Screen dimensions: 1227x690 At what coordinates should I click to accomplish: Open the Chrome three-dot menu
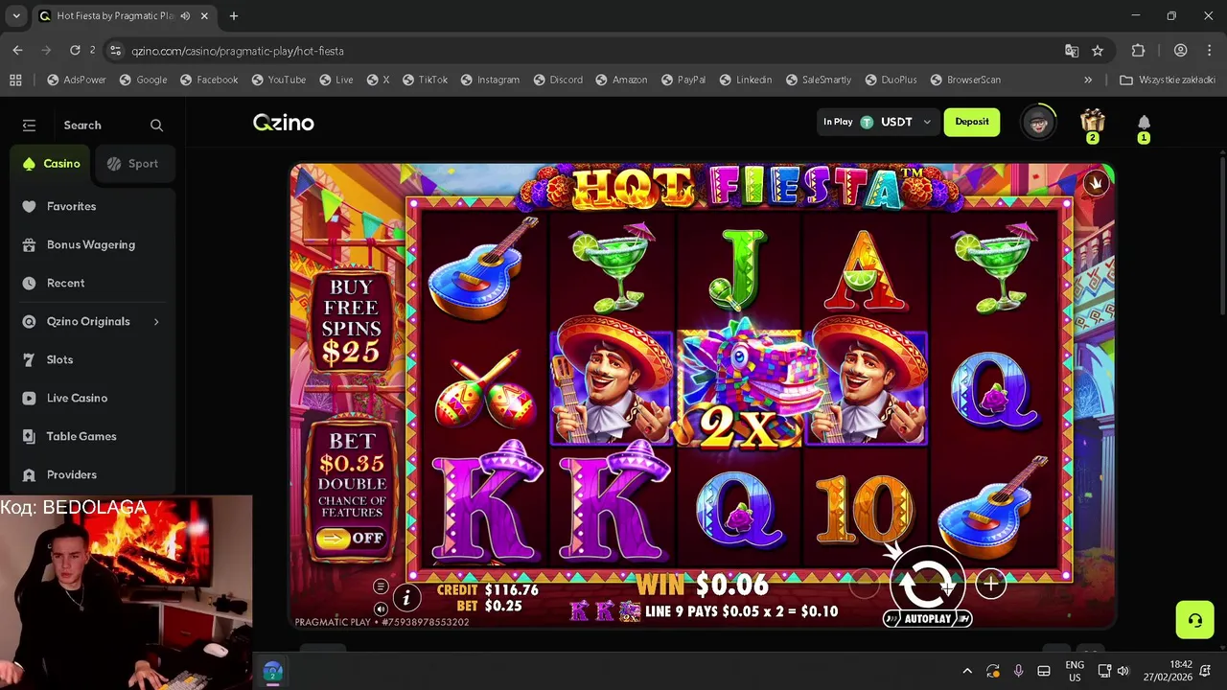[1209, 51]
